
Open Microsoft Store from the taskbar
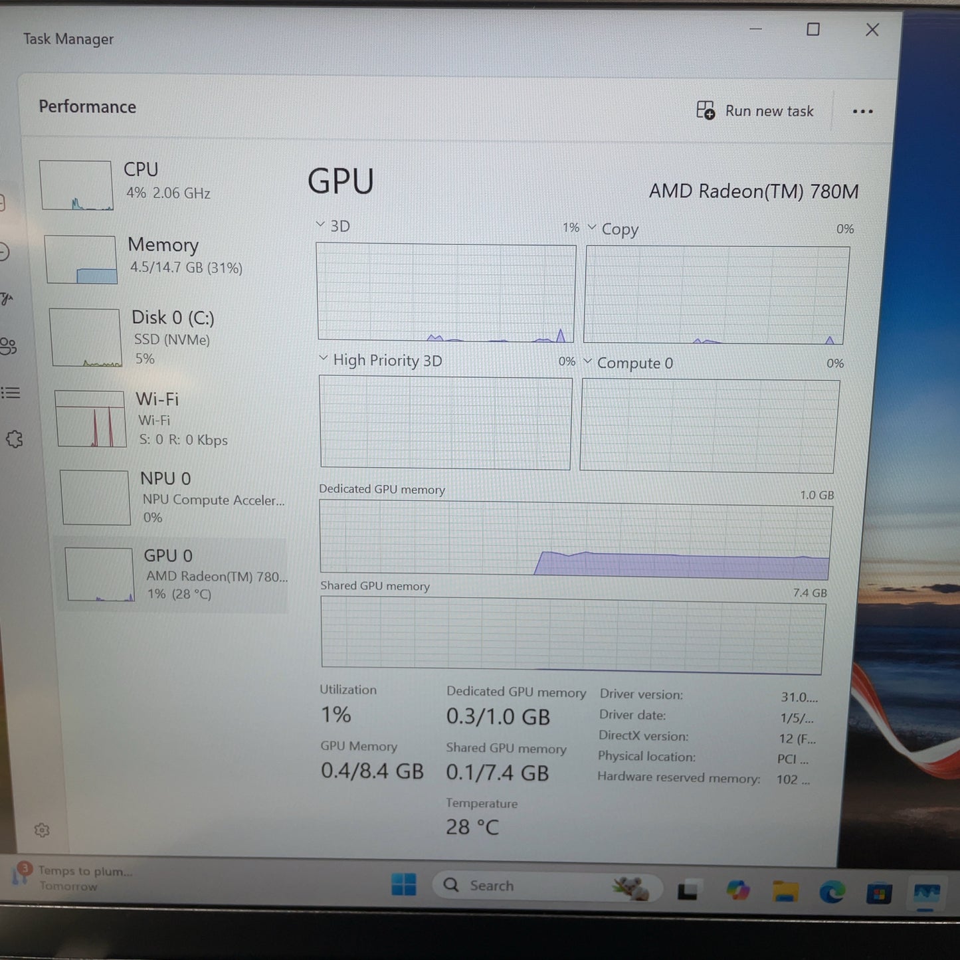(879, 894)
